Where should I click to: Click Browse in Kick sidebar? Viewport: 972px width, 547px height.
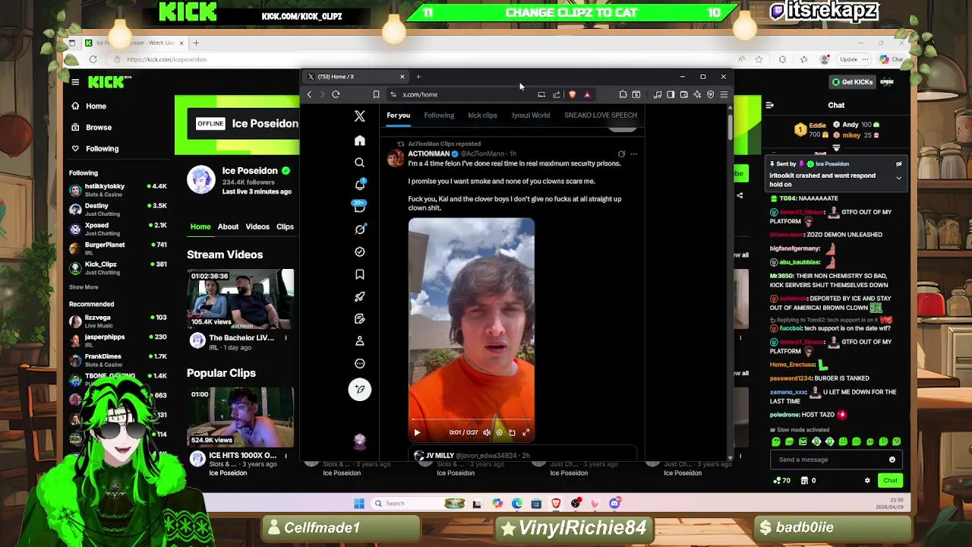(x=98, y=128)
